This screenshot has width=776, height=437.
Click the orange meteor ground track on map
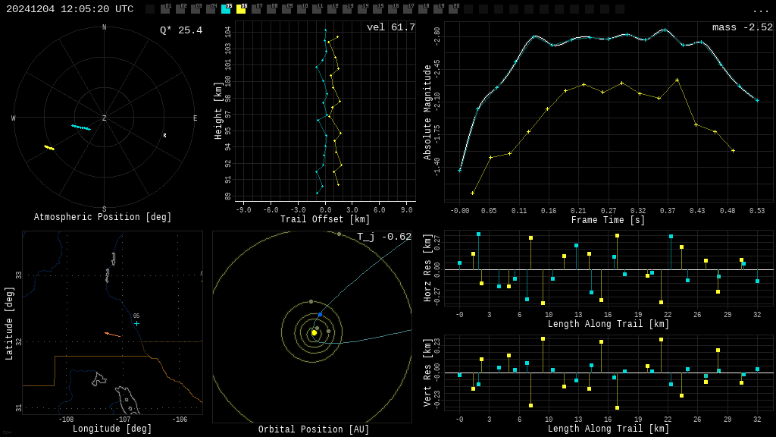113,335
